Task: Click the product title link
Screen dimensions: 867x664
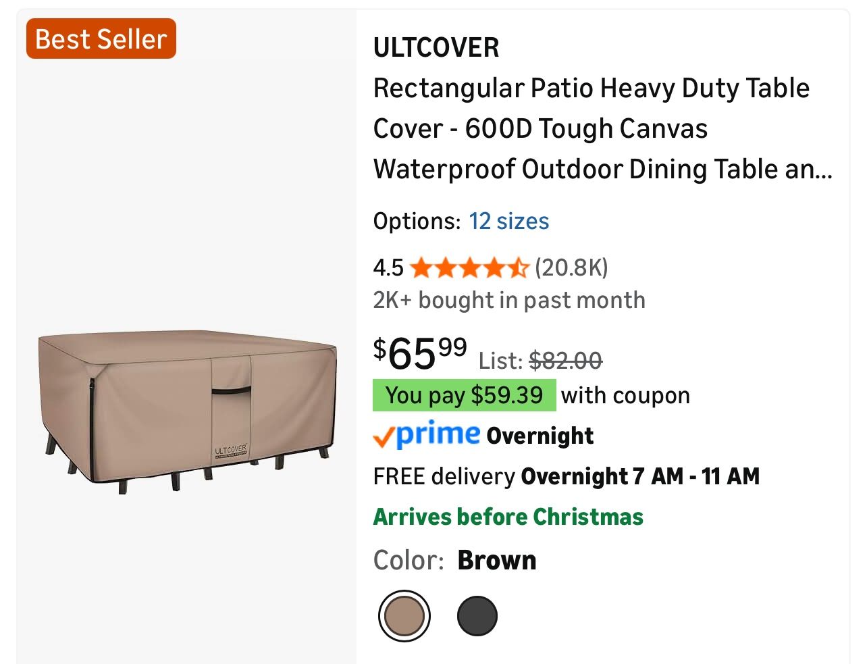Action: 591,128
